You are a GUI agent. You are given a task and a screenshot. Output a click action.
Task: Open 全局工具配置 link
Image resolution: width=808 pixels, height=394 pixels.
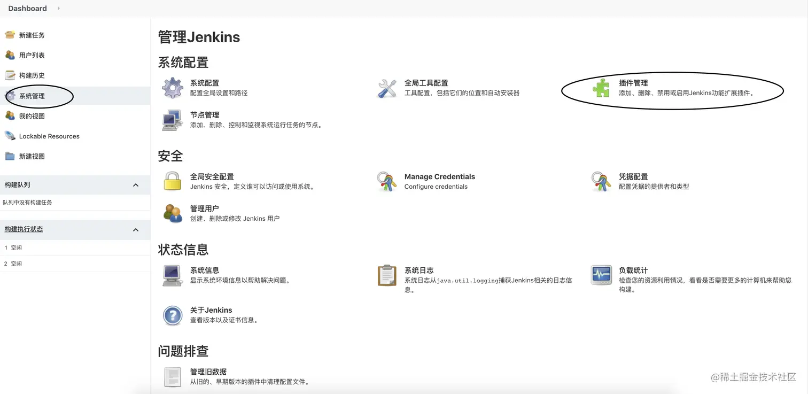426,83
